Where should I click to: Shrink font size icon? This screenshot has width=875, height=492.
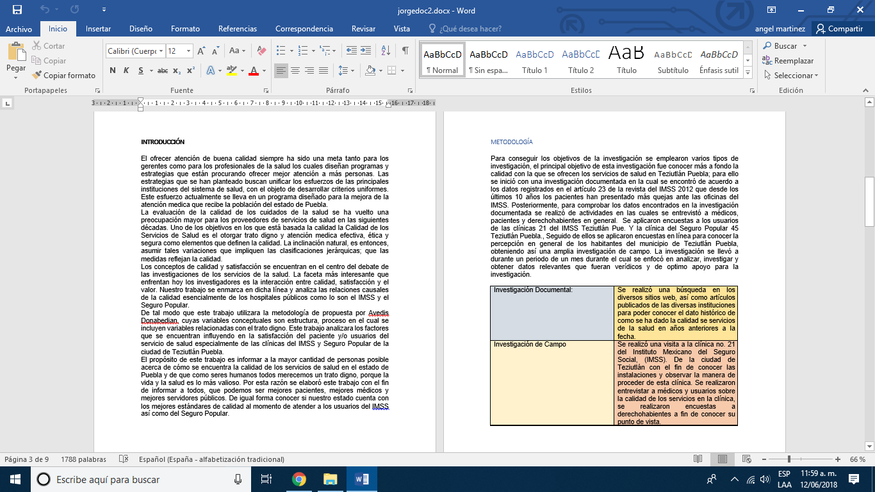pos(215,51)
